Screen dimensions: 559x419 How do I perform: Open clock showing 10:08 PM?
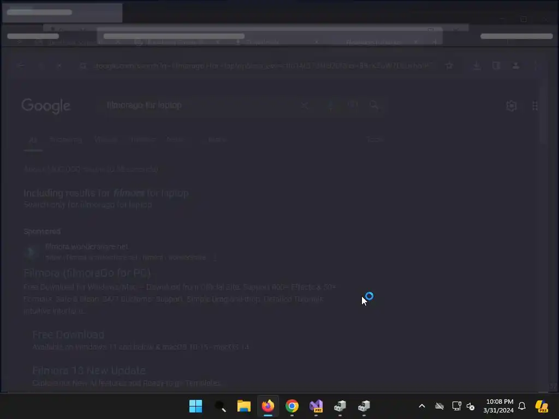[x=498, y=406]
